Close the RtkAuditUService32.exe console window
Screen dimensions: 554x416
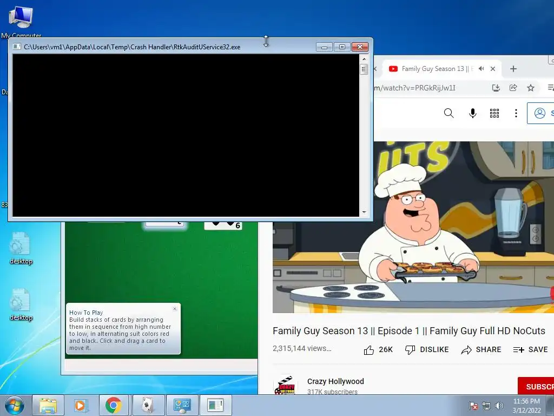click(360, 47)
